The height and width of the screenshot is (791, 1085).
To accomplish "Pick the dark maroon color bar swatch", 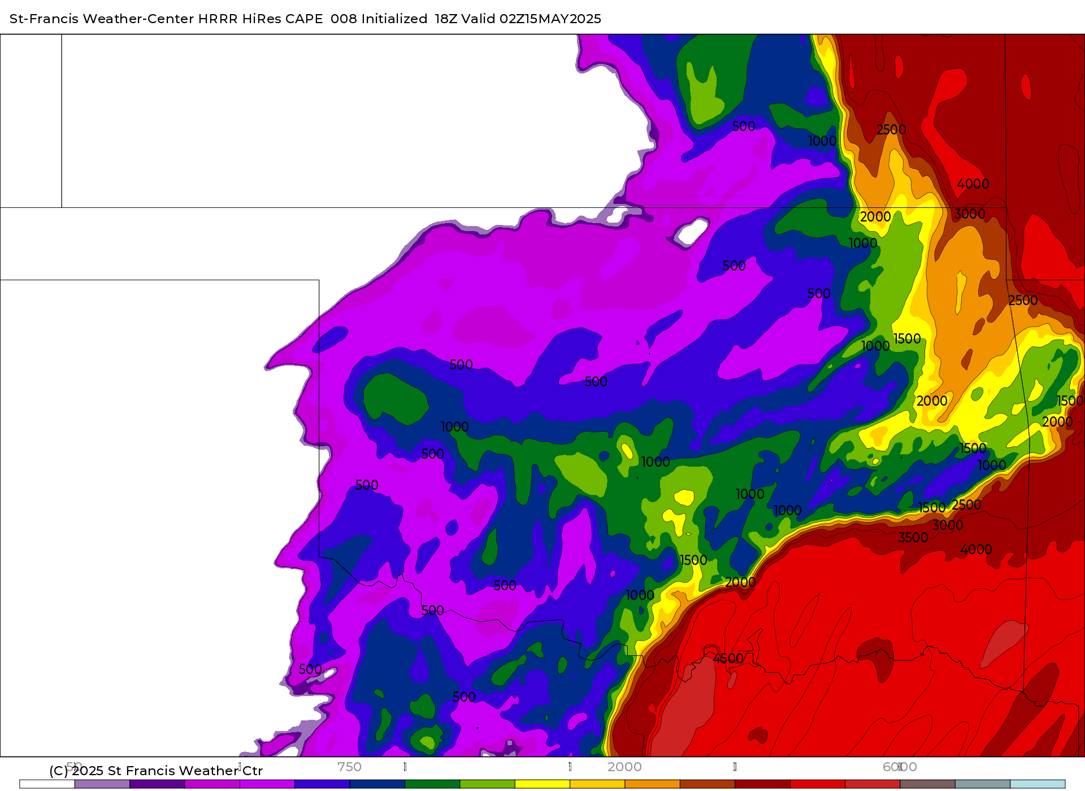I will (x=763, y=784).
